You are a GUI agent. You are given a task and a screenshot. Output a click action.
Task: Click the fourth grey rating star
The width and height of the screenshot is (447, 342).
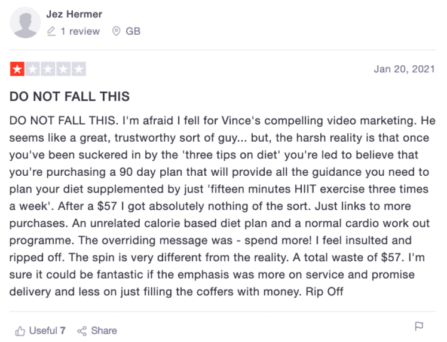tap(63, 69)
